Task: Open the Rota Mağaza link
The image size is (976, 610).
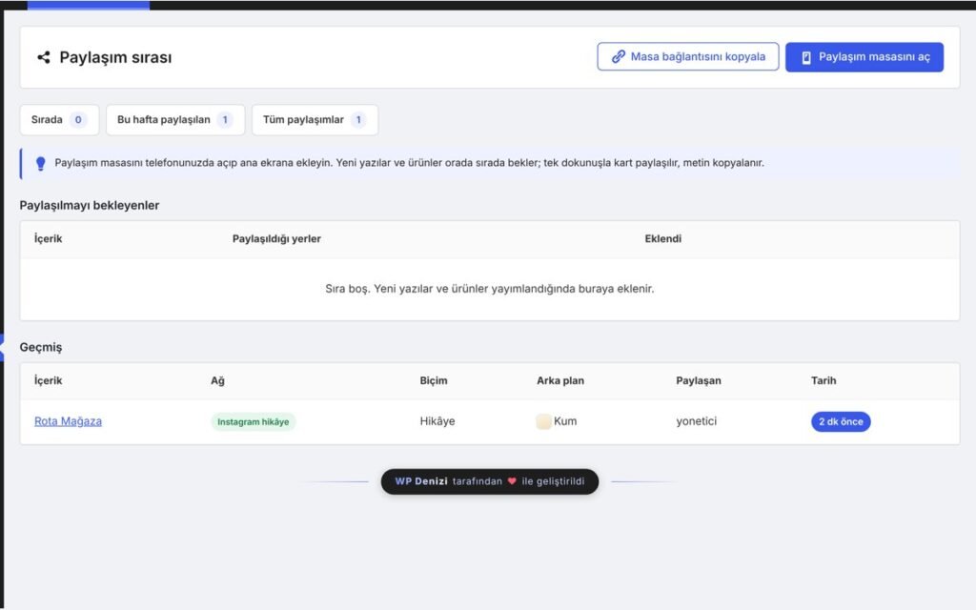Action: point(68,421)
